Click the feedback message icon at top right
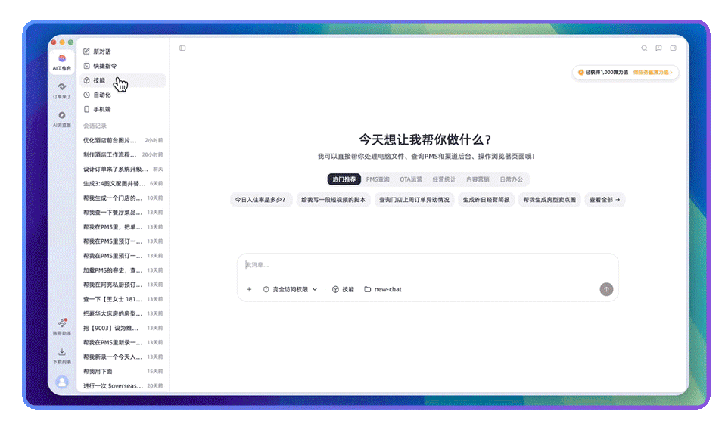This screenshot has width=725, height=430. 659,48
